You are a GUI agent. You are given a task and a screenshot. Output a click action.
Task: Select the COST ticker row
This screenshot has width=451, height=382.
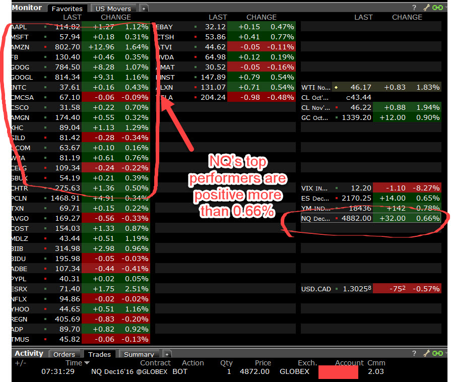click(x=81, y=228)
